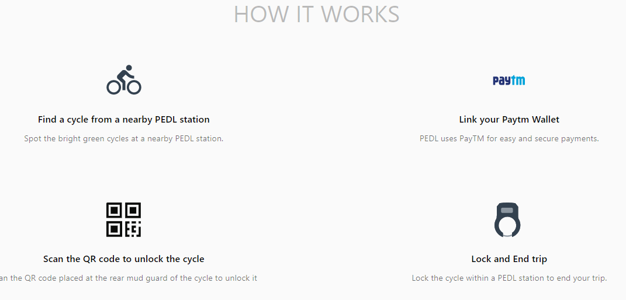Open the 'Link your Paytm Wallet' heading
This screenshot has height=300, width=626.
click(509, 120)
